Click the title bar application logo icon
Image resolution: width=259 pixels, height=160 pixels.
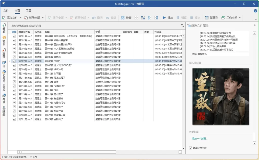coord(4,4)
